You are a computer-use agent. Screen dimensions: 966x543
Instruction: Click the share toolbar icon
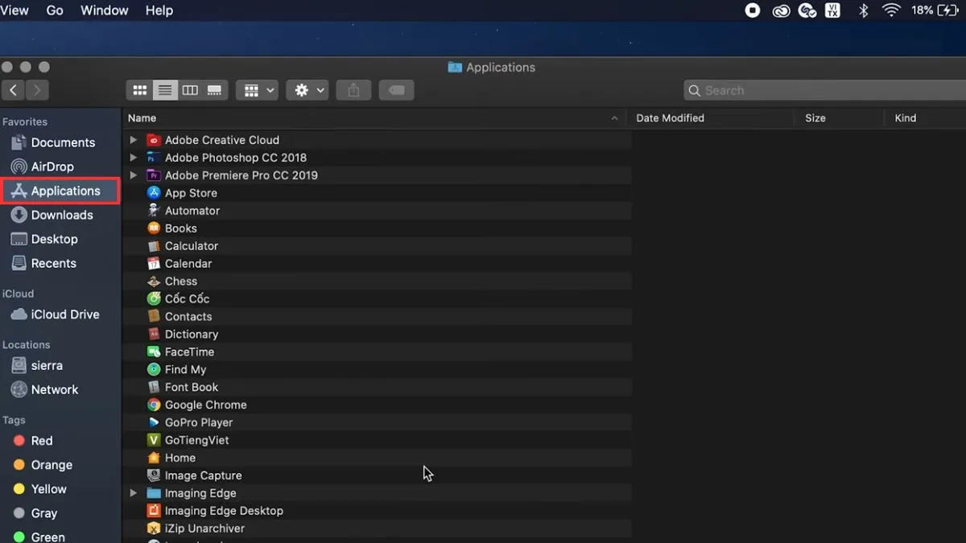coord(353,91)
